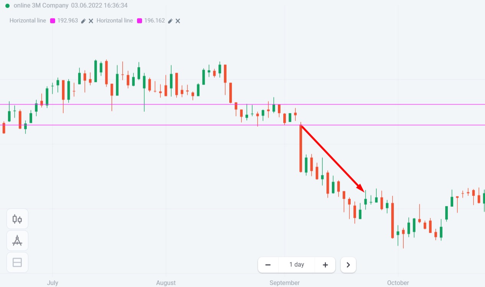Click the September label on time axis
The width and height of the screenshot is (485, 287).
(284, 283)
